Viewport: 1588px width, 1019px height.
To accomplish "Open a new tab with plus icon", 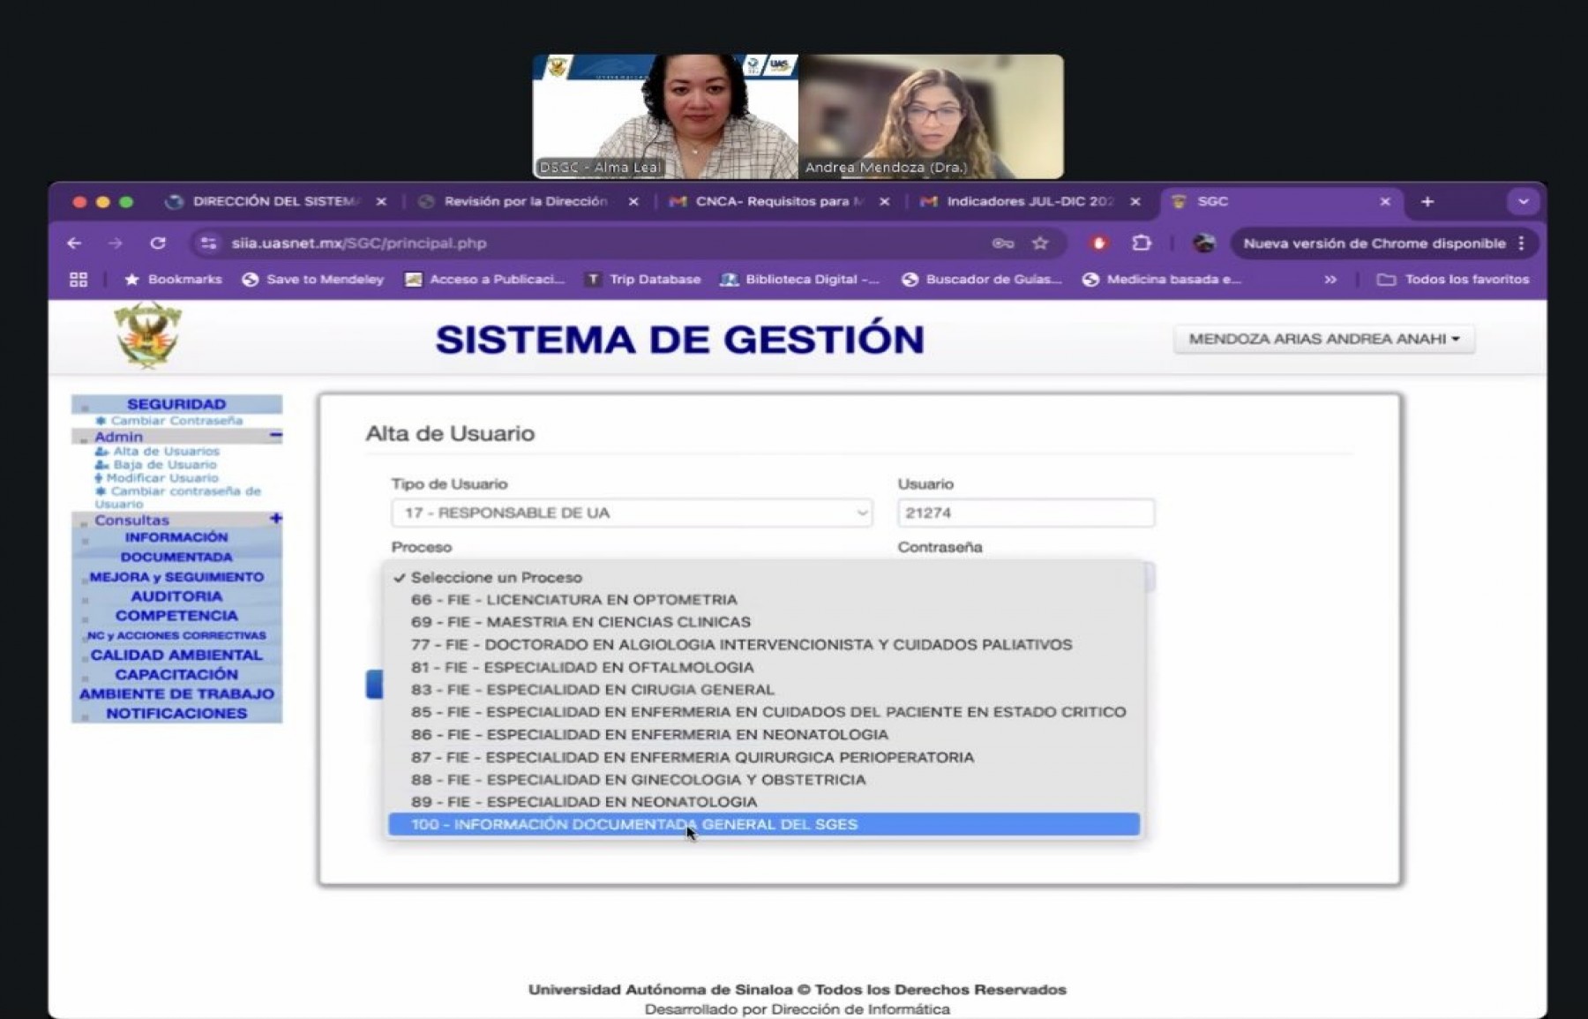I will 1427,202.
